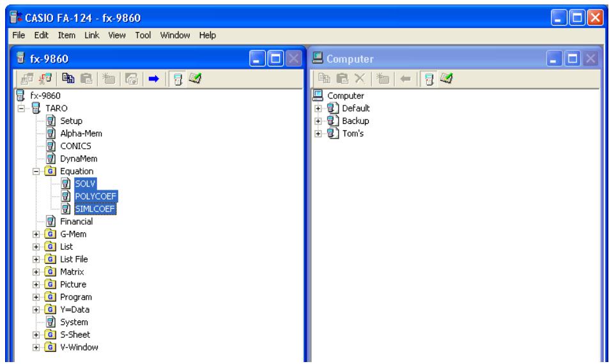Select the SOLV item
The height and width of the screenshot is (364, 609).
85,183
